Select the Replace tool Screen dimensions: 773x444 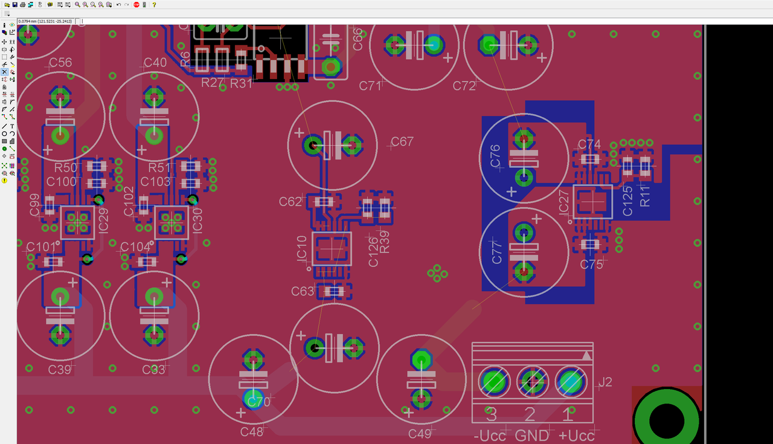point(12,79)
